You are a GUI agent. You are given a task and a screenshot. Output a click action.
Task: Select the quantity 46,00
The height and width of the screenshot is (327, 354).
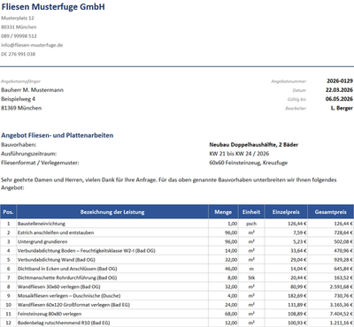point(223,269)
